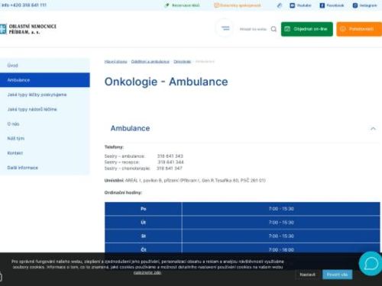Click the St row day cell
The height and width of the screenshot is (286, 382).
click(144, 236)
